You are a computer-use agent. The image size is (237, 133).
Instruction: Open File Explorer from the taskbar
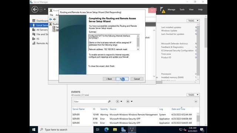[115, 130]
